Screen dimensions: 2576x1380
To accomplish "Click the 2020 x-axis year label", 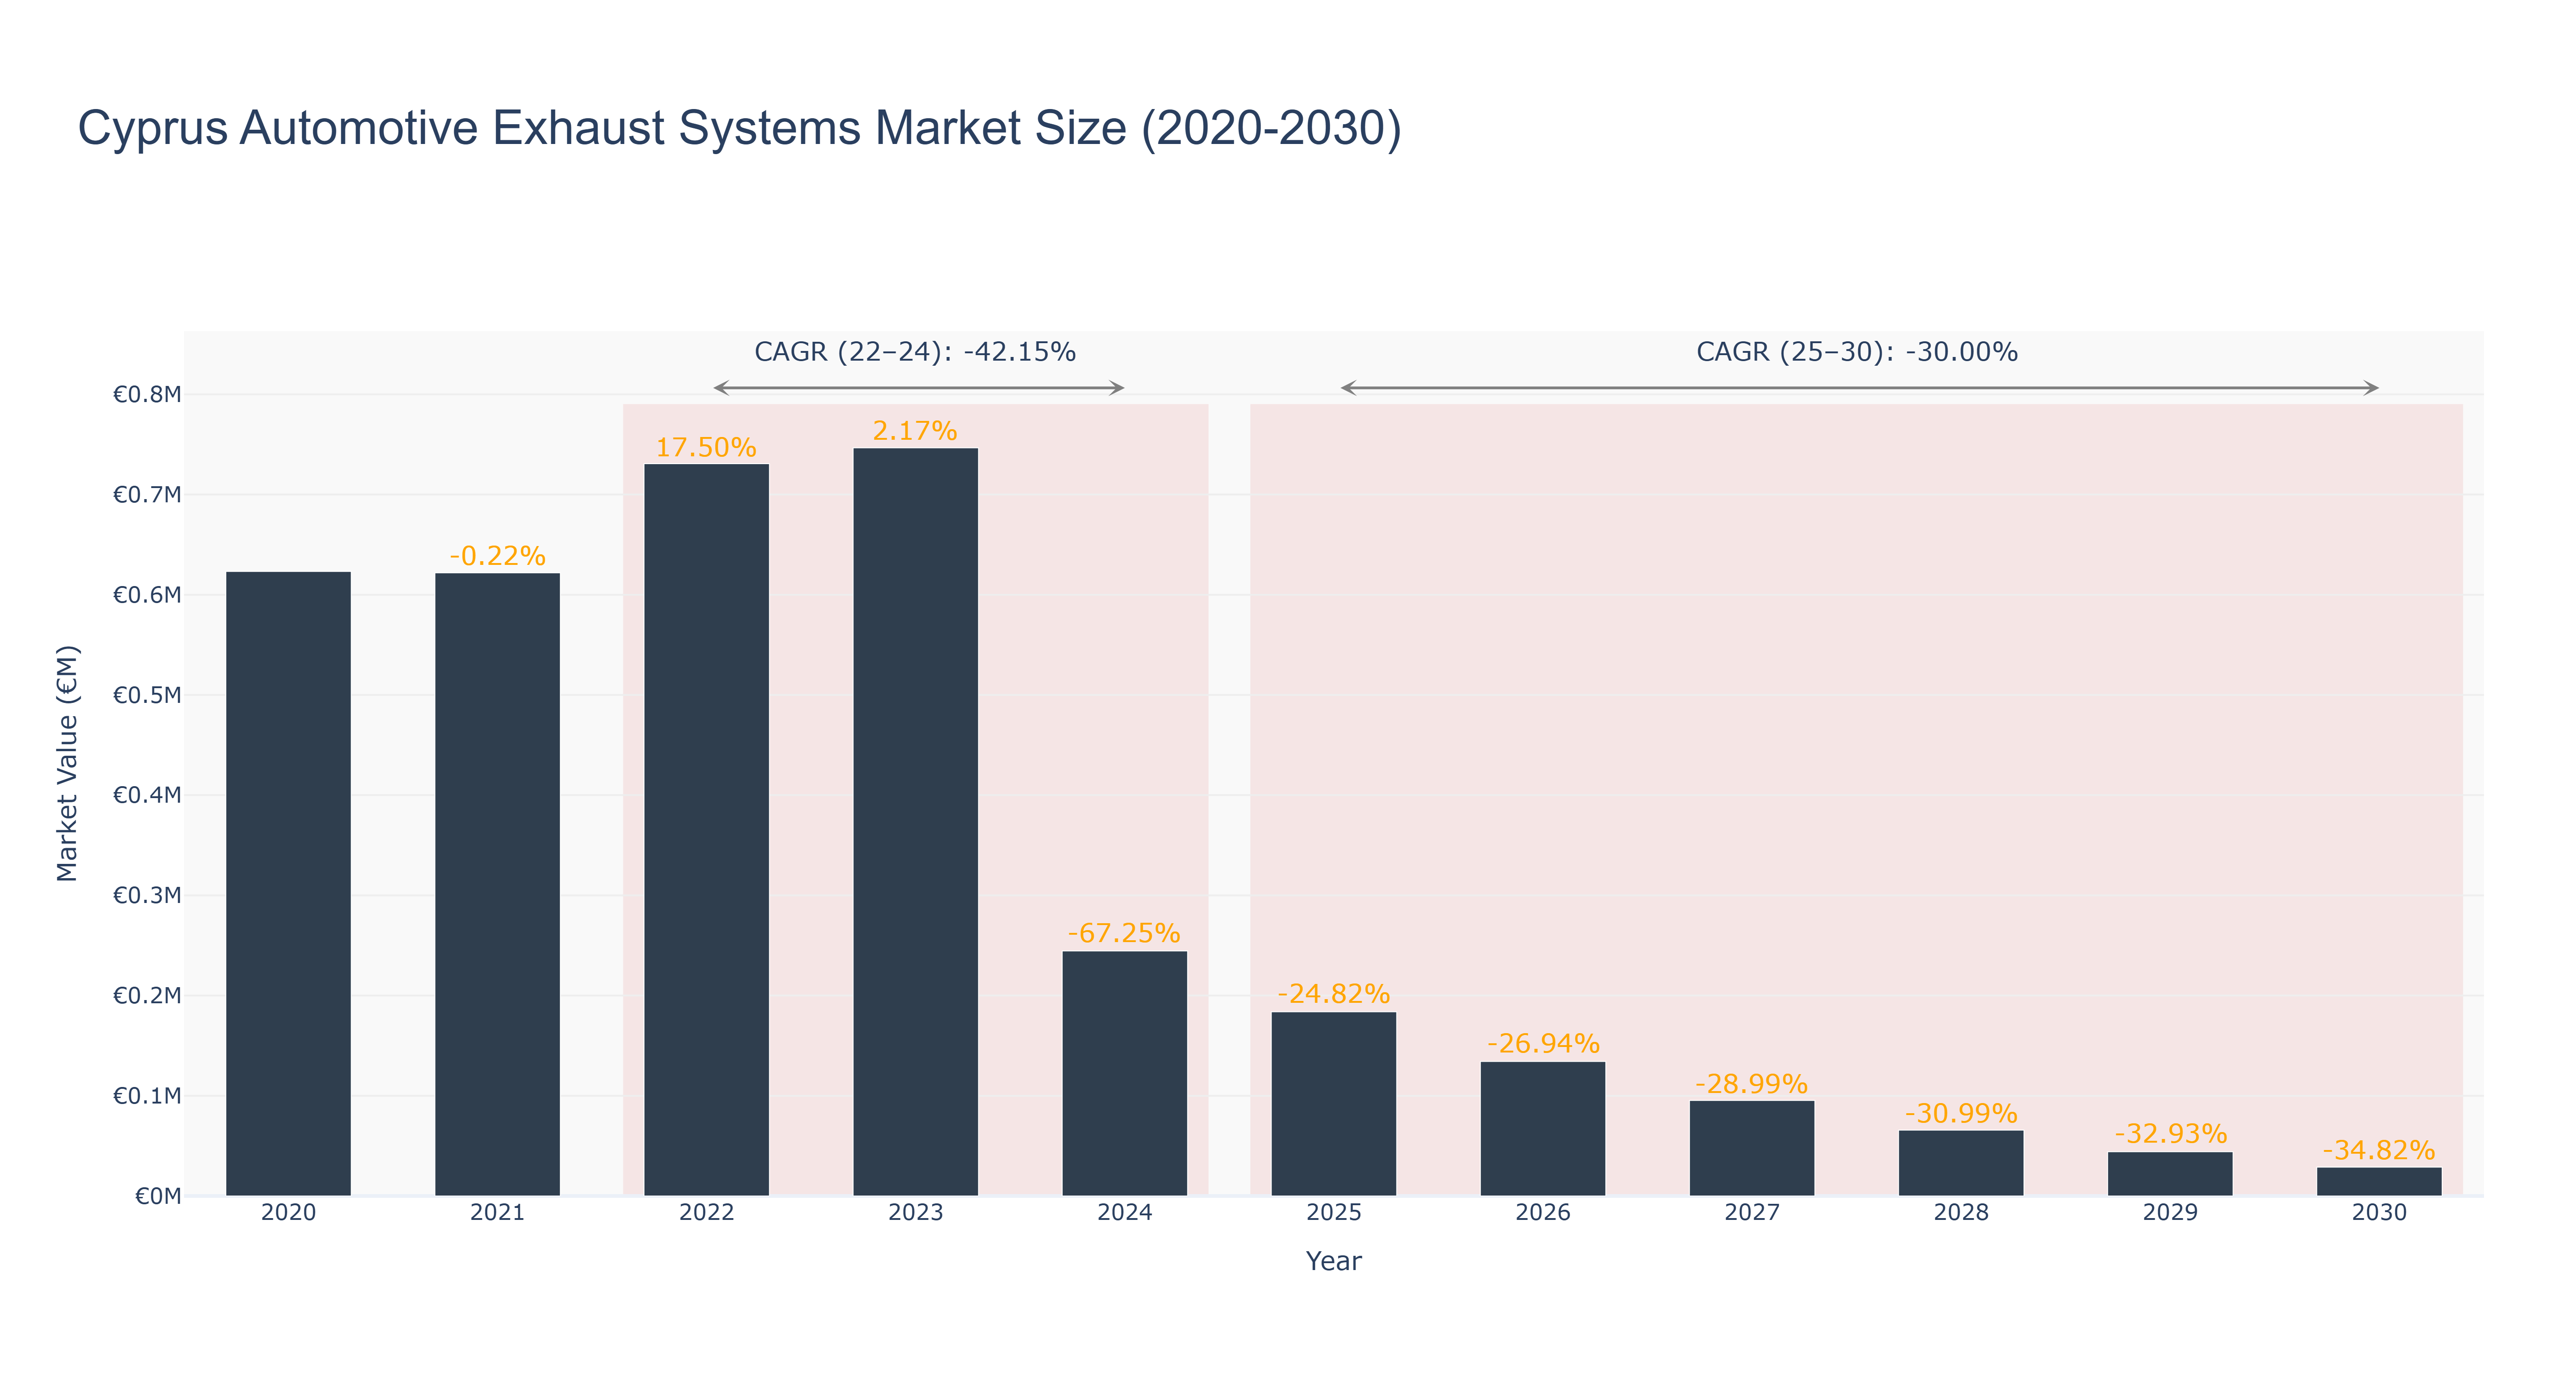I will tap(288, 1213).
